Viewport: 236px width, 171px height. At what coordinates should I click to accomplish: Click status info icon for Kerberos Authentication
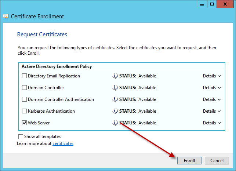115,111
